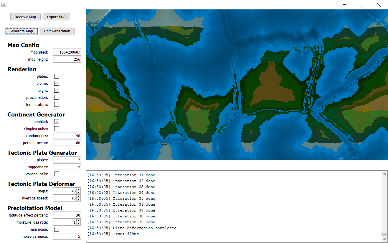Click log line 'Itteration 35 done'

[121, 199]
